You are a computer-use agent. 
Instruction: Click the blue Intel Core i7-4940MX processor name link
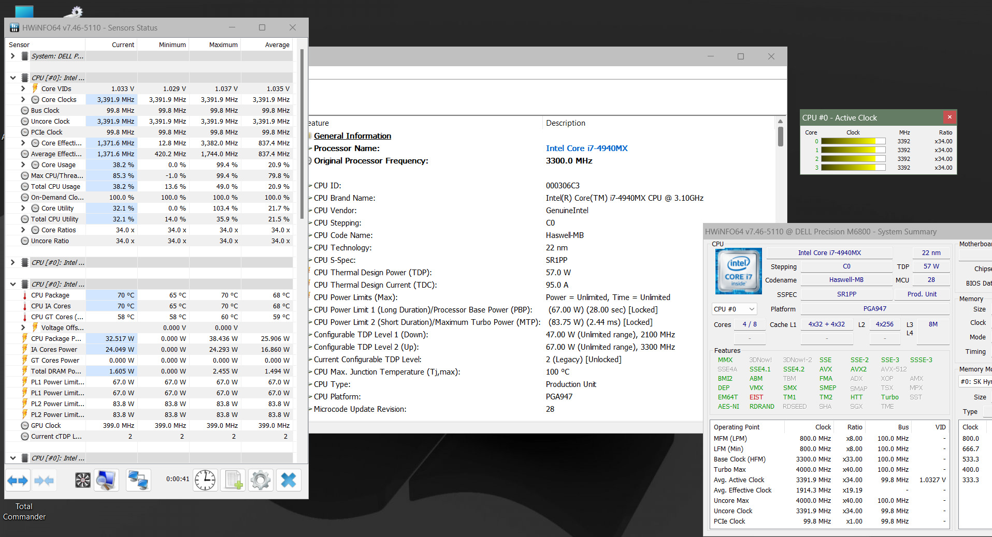coord(586,148)
